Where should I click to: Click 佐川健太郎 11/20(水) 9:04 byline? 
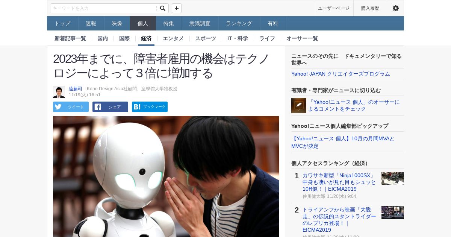pos(329,196)
